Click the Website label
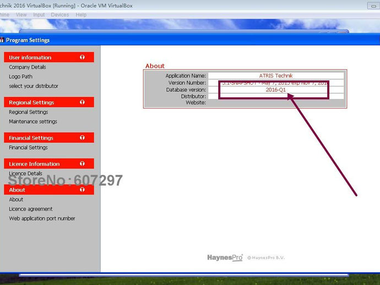 196,103
